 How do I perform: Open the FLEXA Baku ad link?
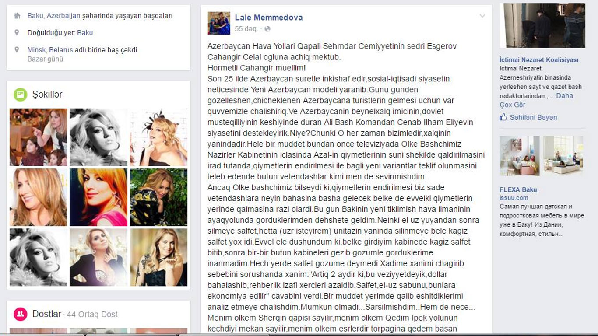(x=518, y=189)
